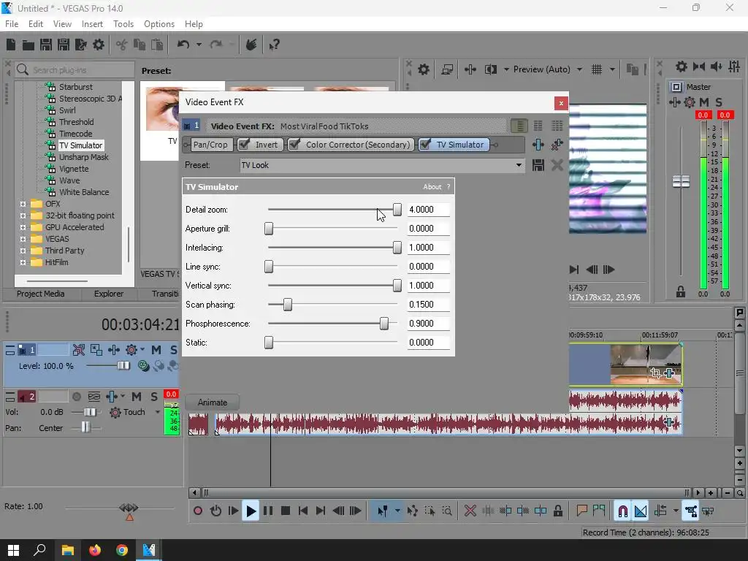Click the Phosphorescence slider handle
The image size is (748, 561).
pos(384,324)
